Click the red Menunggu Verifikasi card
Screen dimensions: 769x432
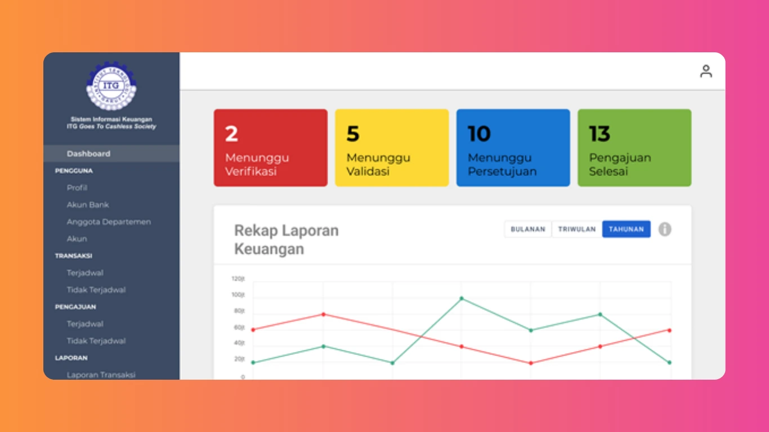point(270,148)
